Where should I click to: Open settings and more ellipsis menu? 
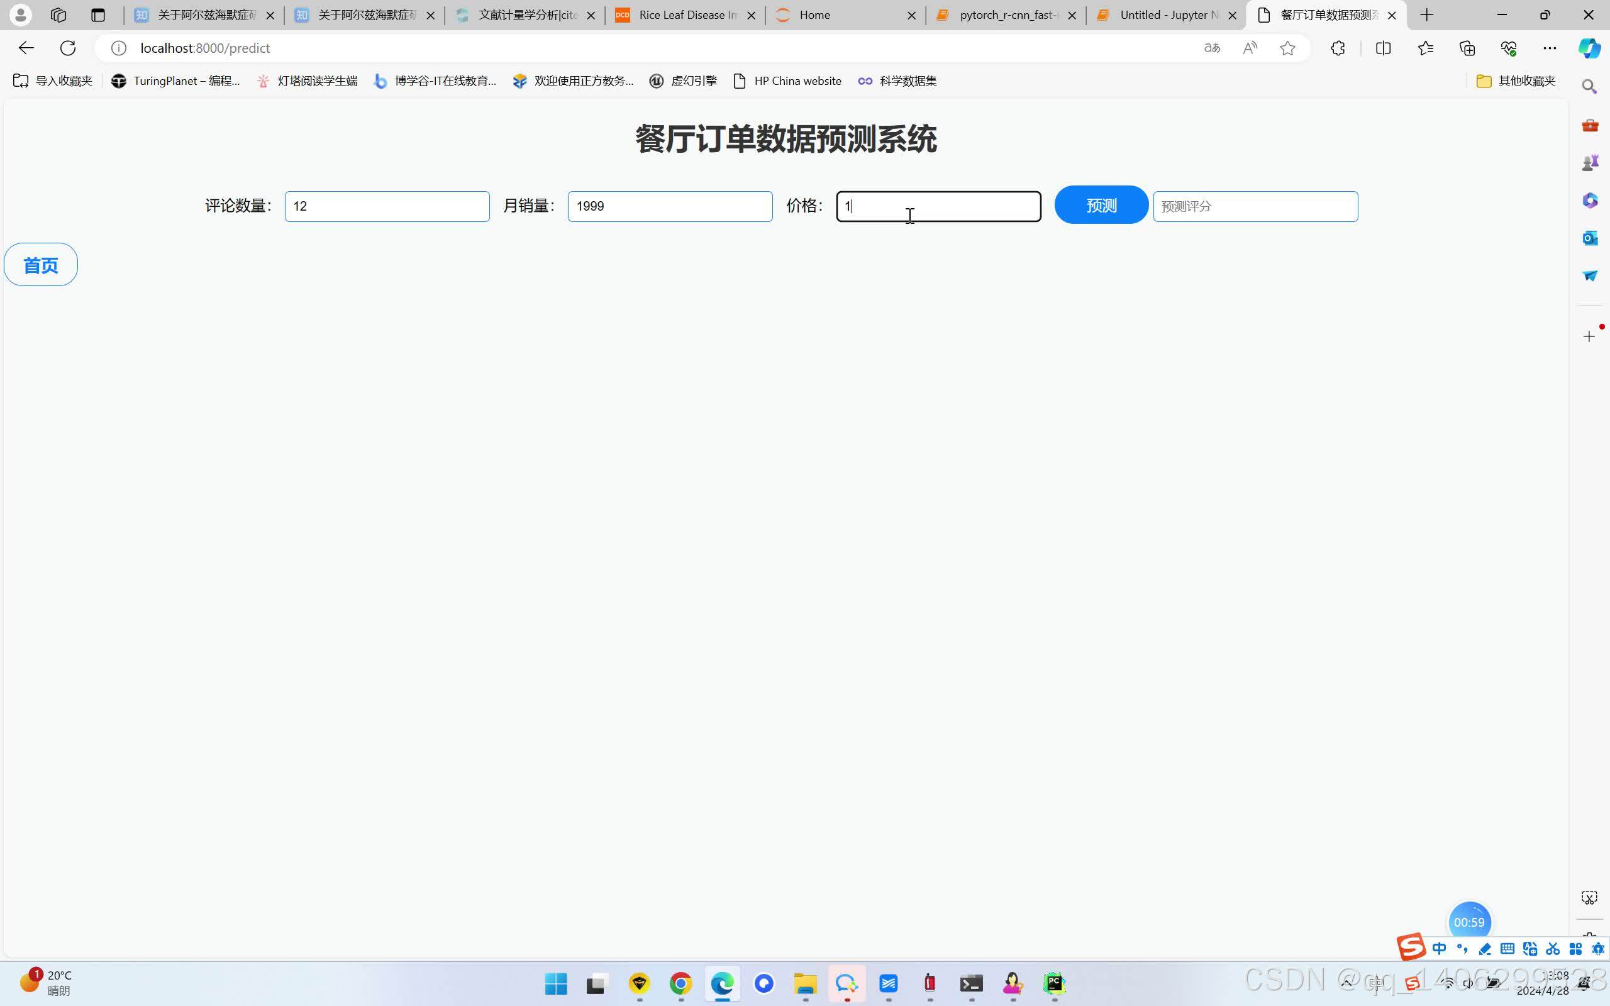pos(1550,48)
